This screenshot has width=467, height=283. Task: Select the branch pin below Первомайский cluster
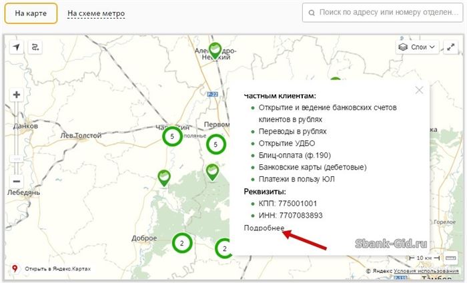pos(212,172)
